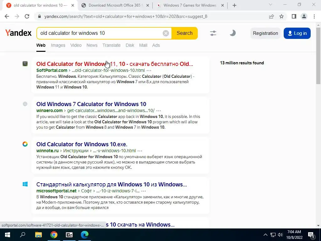Open File Explorer from the taskbar

[38, 235]
